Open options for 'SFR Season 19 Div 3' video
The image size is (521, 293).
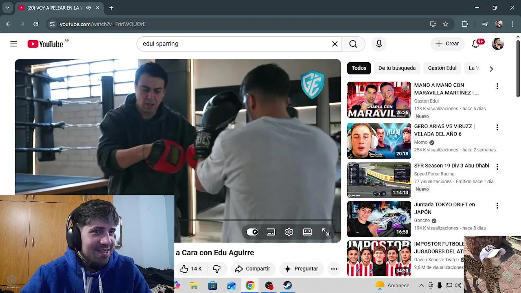(x=497, y=166)
